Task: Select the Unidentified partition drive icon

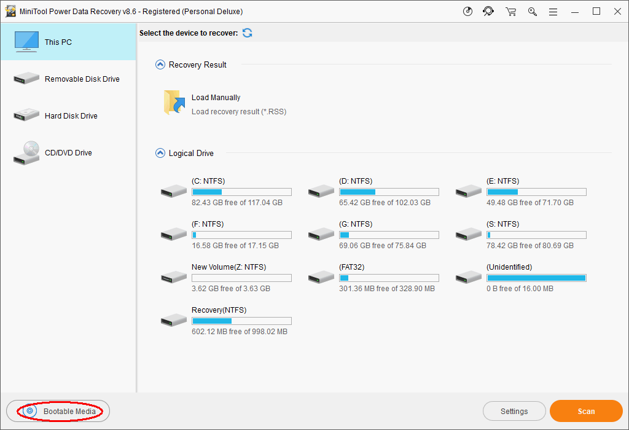Action: (469, 277)
